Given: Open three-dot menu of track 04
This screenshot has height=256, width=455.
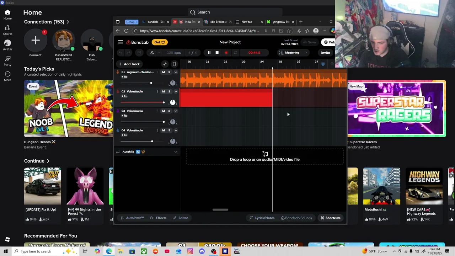Looking at the screenshot, I should tap(157, 130).
